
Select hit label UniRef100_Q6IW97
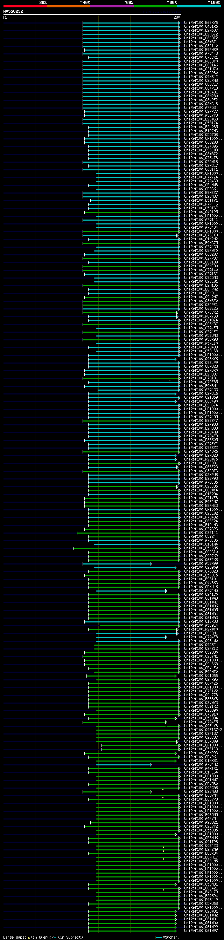click(x=201, y=931)
